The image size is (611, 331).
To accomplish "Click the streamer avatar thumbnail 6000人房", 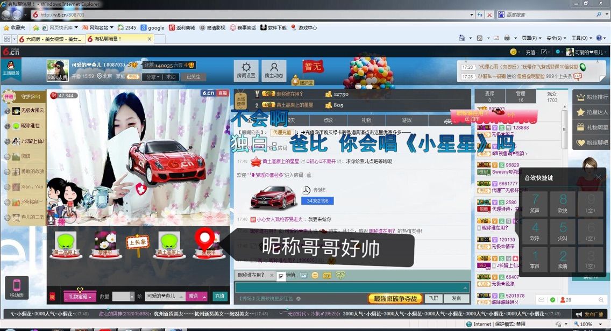I will [x=58, y=70].
